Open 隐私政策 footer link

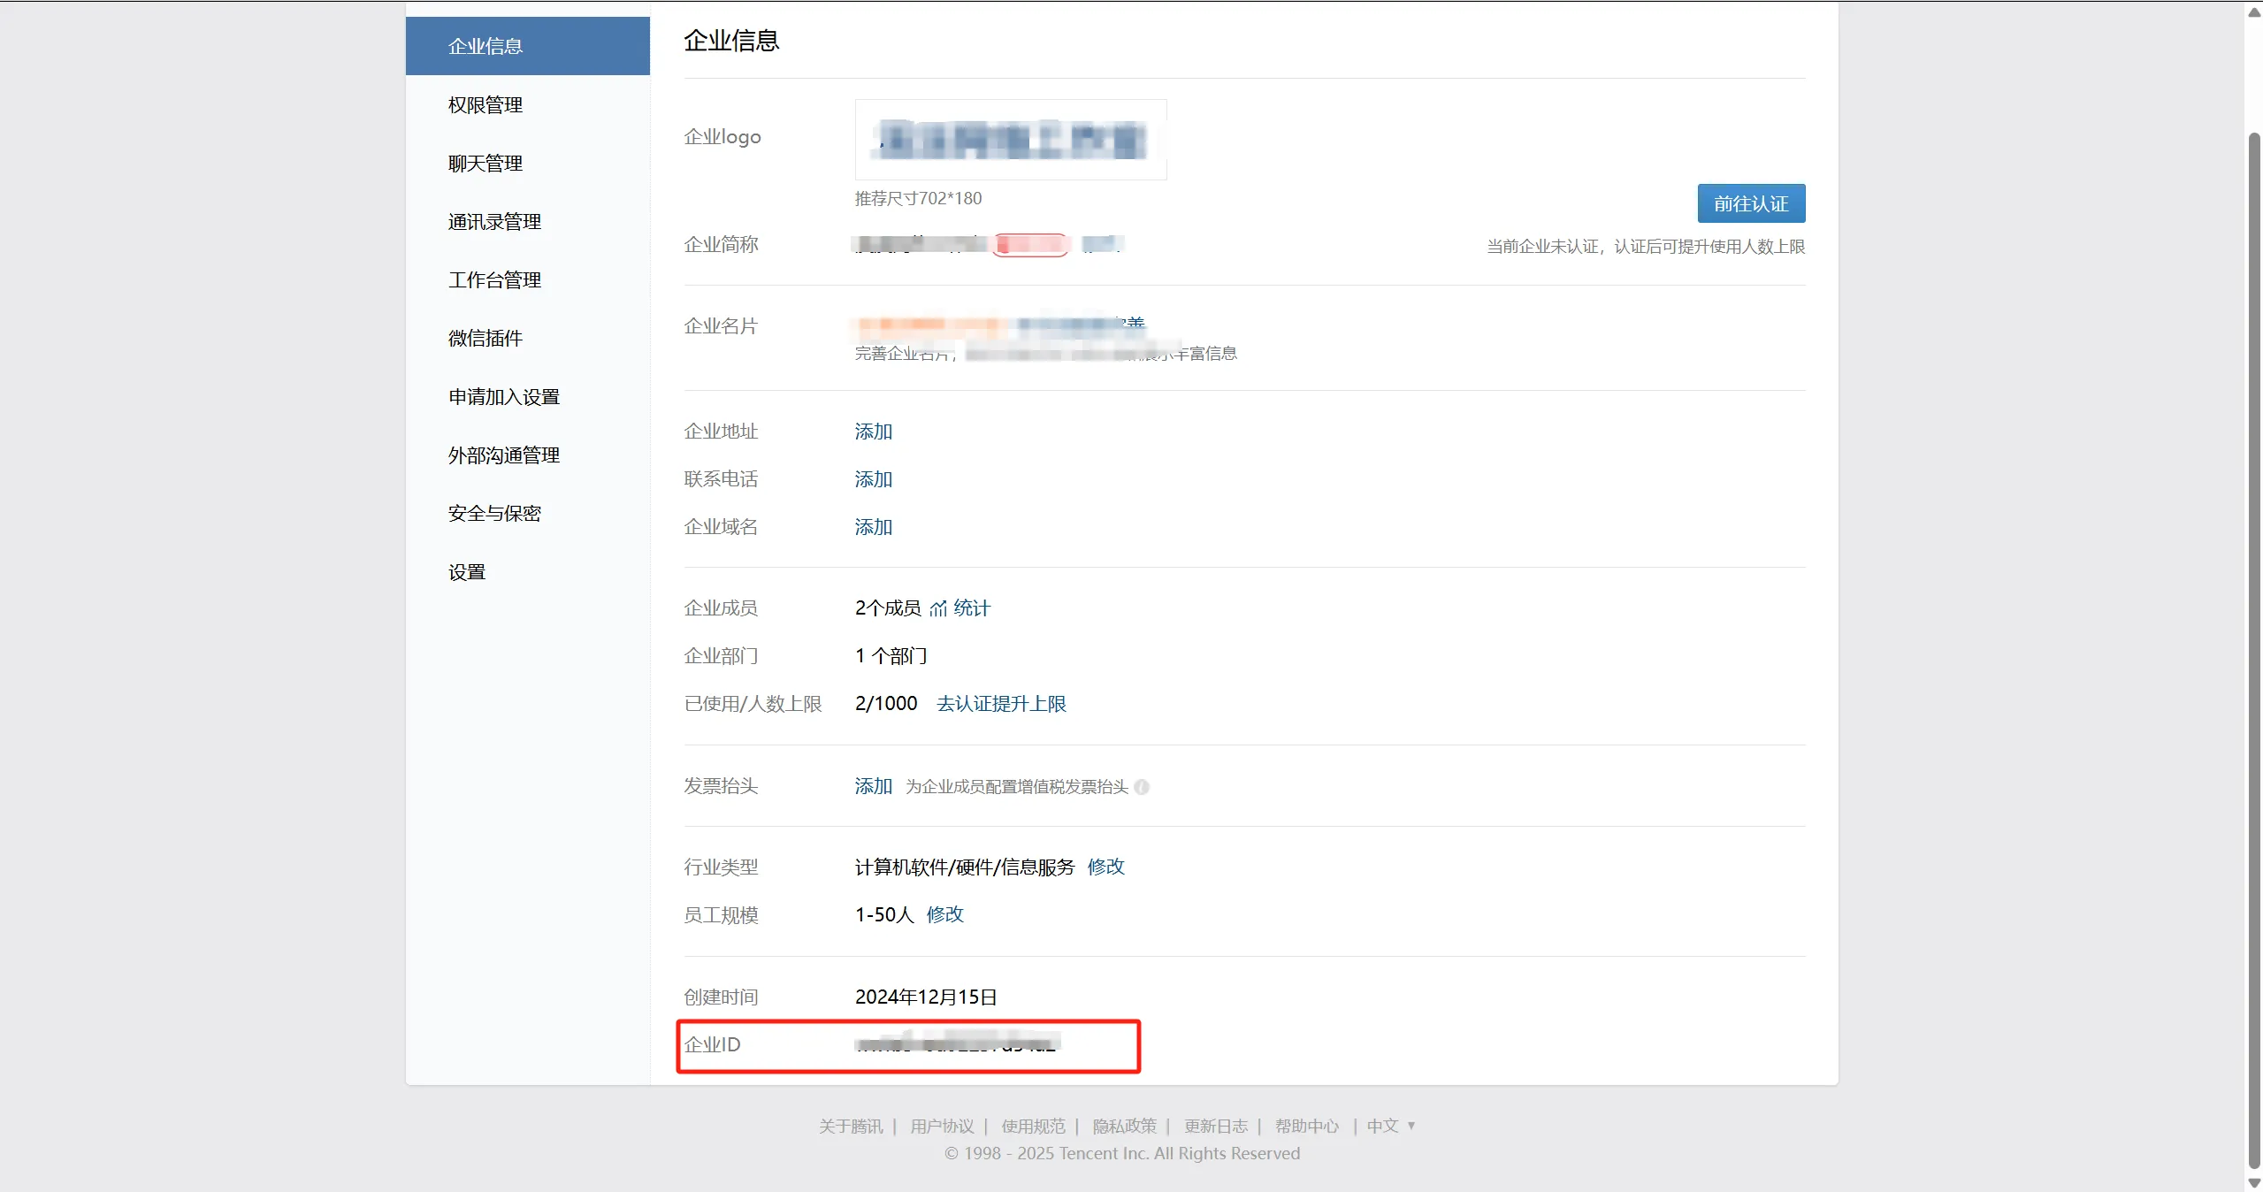pos(1124,1126)
